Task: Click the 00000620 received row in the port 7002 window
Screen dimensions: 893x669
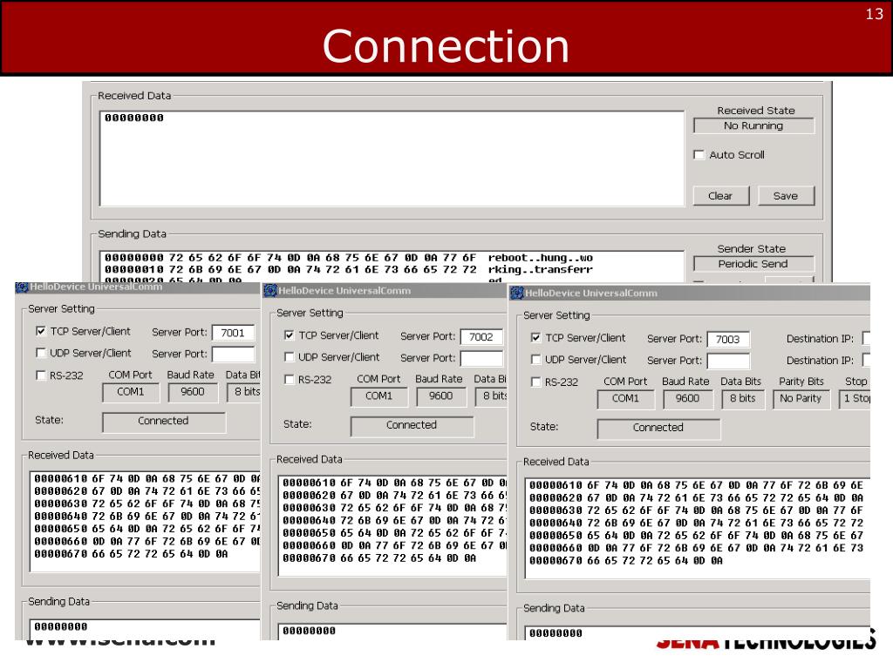Action: tap(395, 496)
